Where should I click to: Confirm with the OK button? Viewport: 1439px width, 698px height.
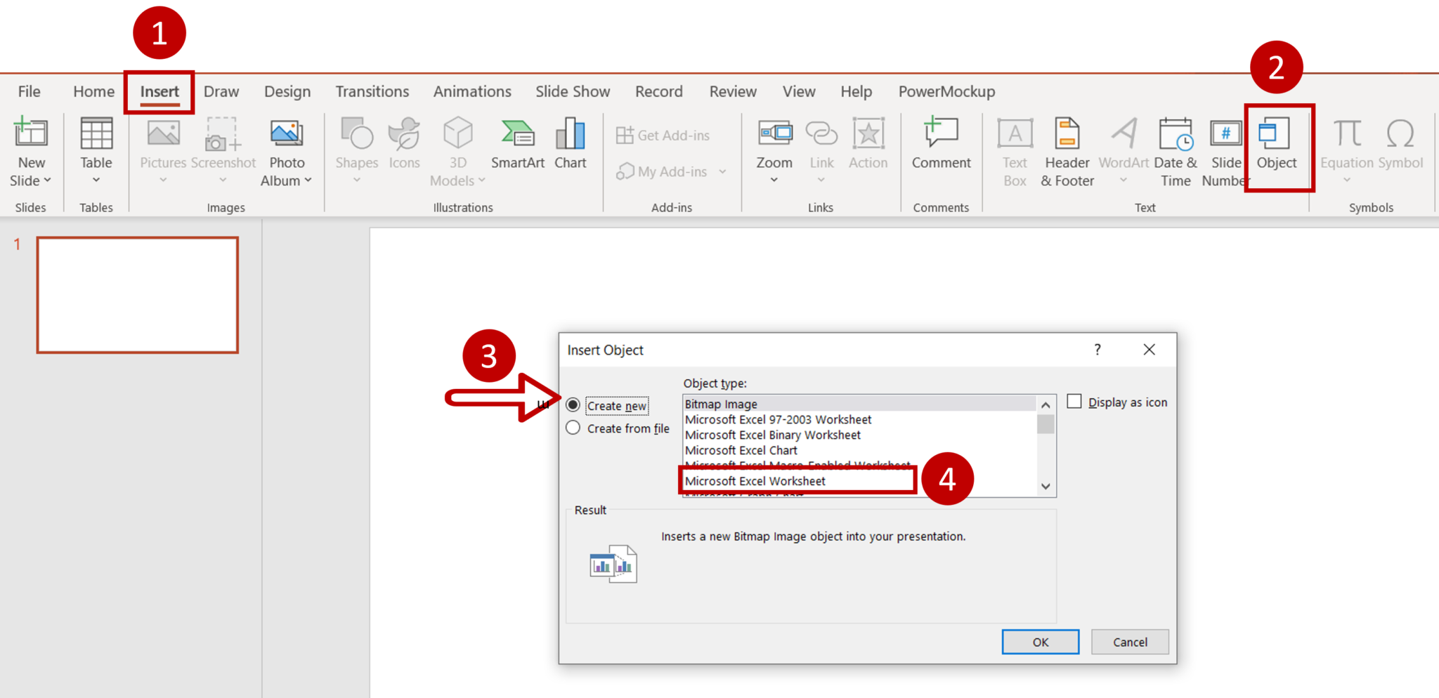pos(1040,641)
